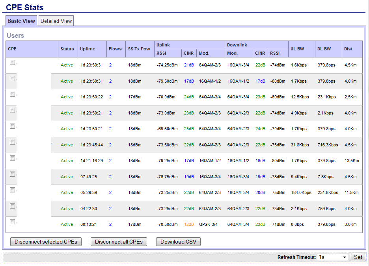Viewport: 369px width, 266px height.
Task: Click Flows link for uptime 05:29:39 row
Action: click(110, 192)
